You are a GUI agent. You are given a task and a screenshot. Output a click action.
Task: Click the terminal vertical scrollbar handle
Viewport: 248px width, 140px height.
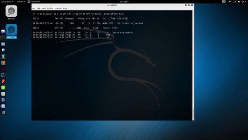pos(193,114)
